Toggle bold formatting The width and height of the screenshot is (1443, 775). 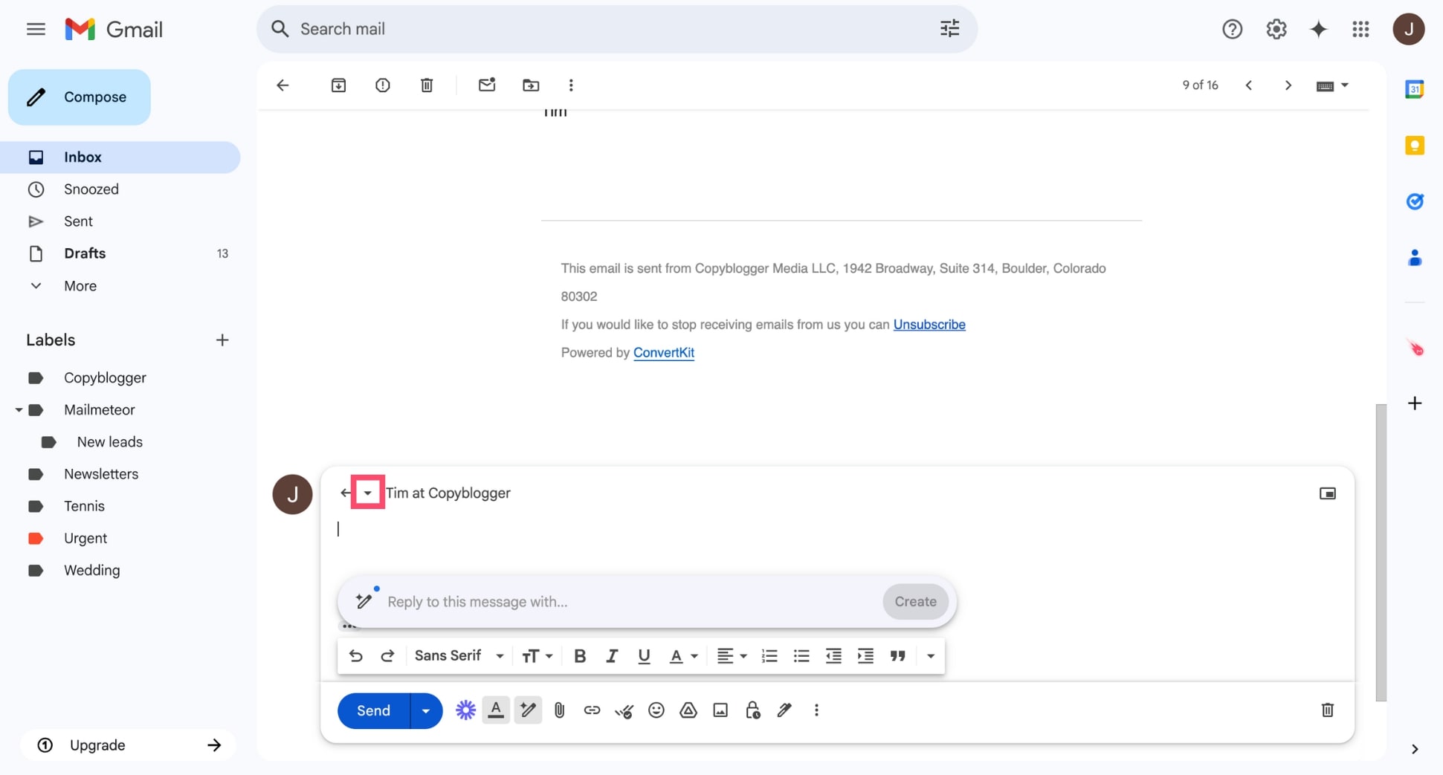(x=580, y=656)
